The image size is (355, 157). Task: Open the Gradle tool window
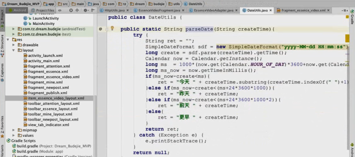(x=352, y=17)
